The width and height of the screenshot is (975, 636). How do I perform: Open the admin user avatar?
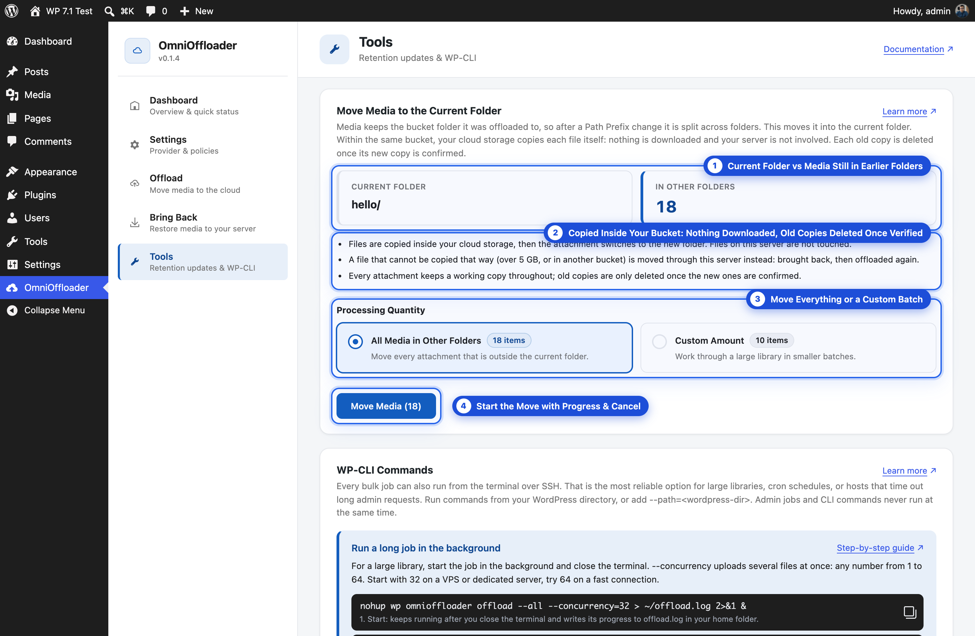pyautogui.click(x=962, y=11)
